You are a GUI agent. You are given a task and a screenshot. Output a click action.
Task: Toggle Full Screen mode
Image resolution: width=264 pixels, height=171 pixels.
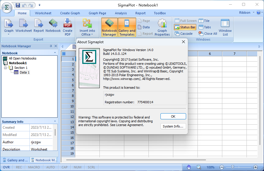coord(186,21)
